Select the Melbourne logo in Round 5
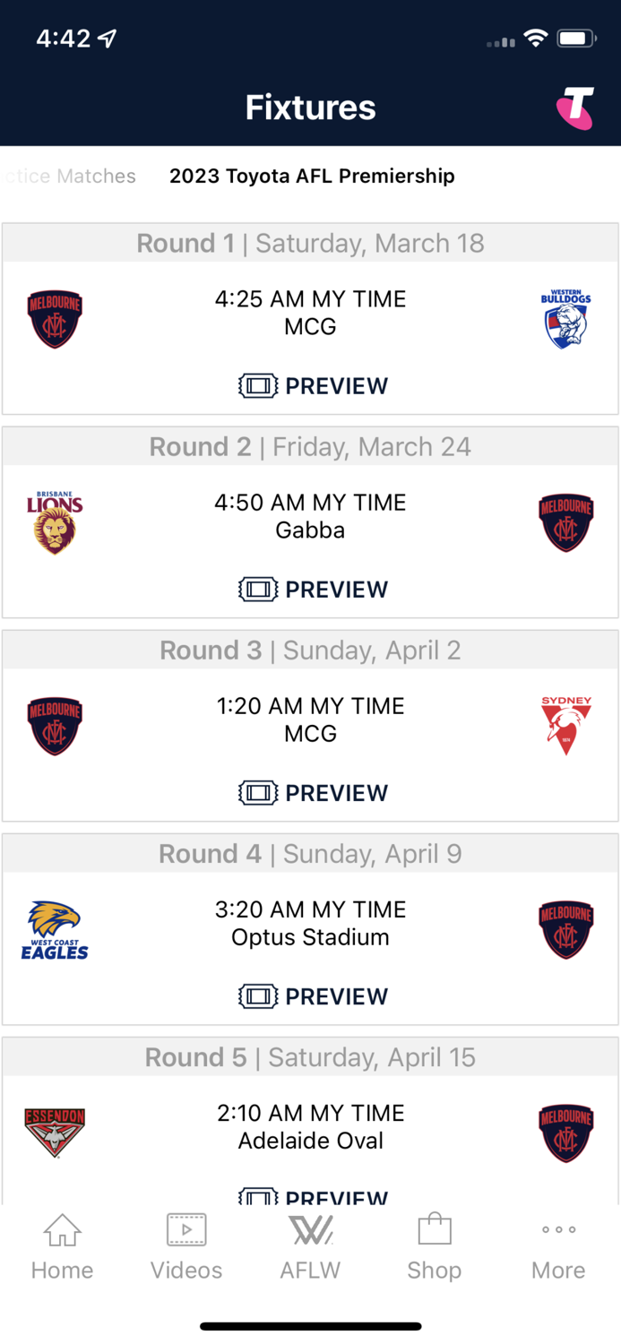621x1344 pixels. (x=565, y=1133)
